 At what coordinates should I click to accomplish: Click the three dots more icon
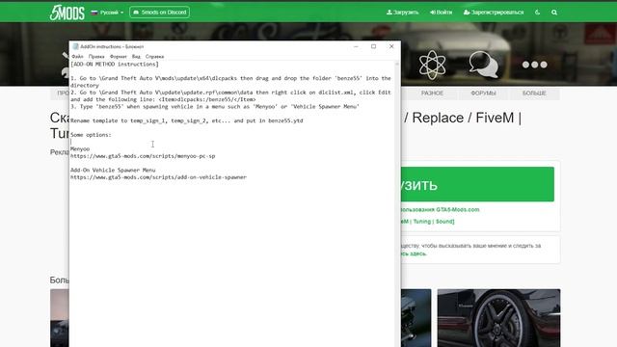[x=534, y=65]
